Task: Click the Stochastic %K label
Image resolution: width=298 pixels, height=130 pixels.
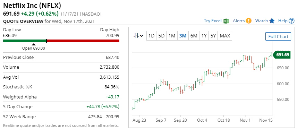Action: (x=18, y=87)
